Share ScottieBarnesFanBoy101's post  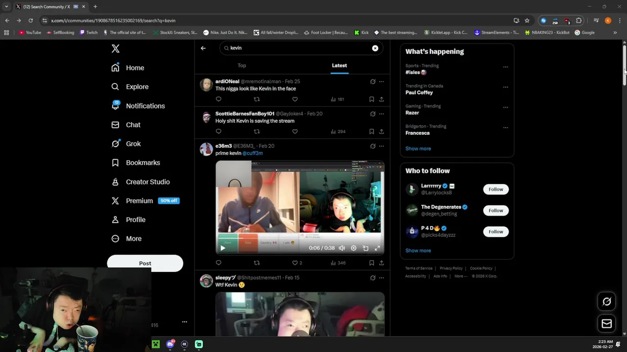click(382, 132)
